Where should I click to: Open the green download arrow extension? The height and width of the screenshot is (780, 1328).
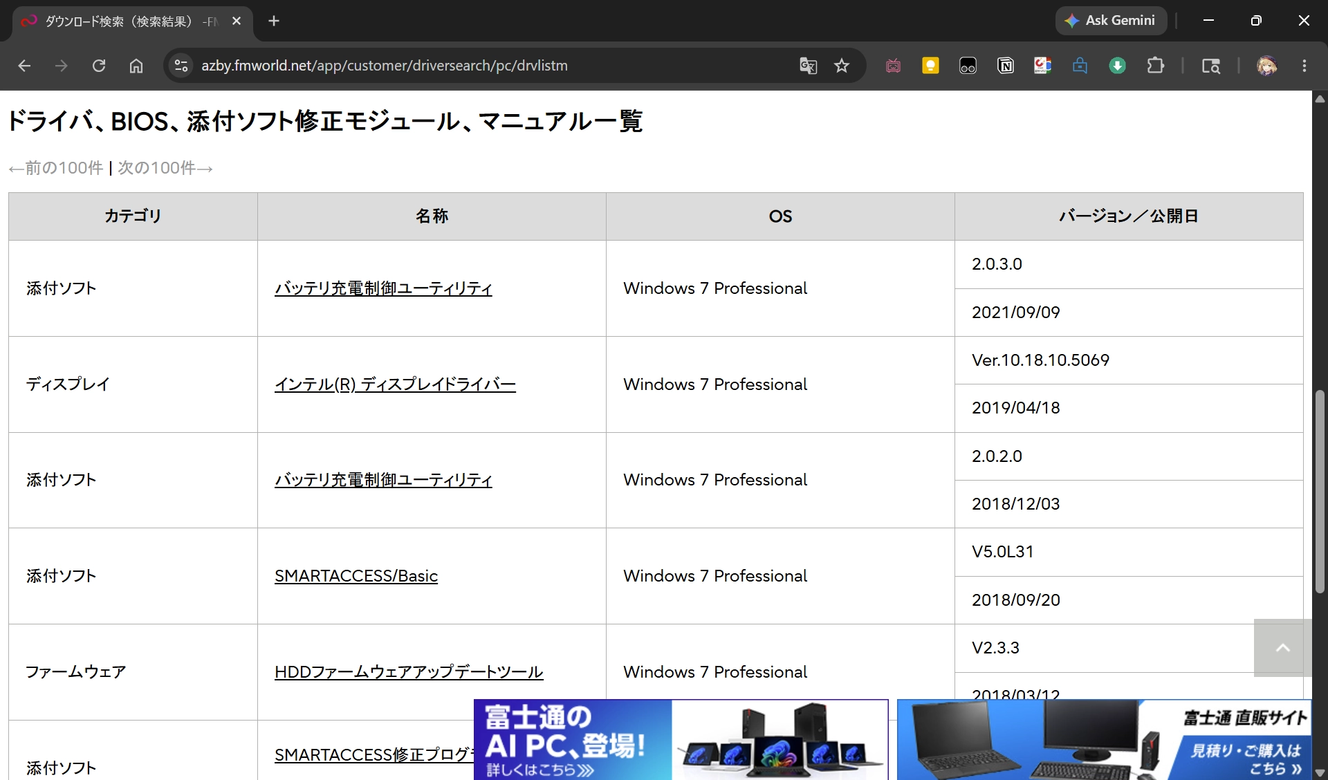click(1117, 66)
